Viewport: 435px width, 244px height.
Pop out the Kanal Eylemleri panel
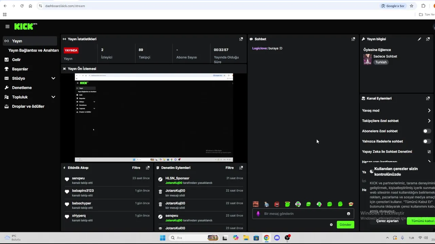click(x=428, y=98)
